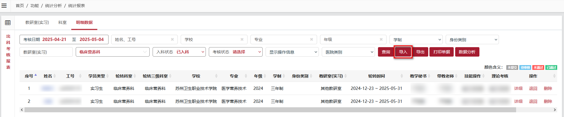Viewport: 564px width, 117px height.
Task: Open the 学制 dropdown
Action: pos(416,39)
